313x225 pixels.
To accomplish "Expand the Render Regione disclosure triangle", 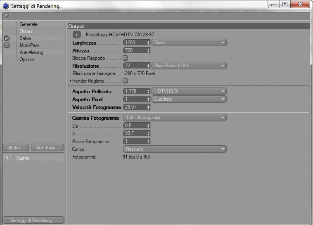I will pyautogui.click(x=71, y=81).
